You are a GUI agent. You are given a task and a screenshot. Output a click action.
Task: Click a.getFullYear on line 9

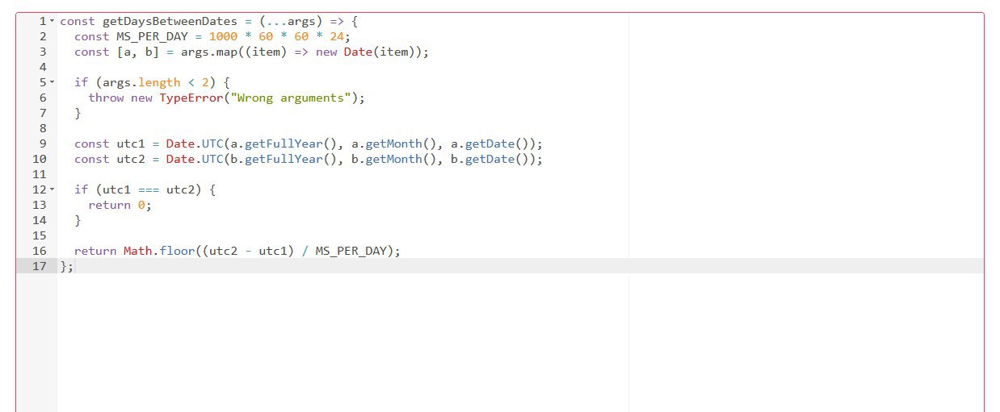click(276, 144)
